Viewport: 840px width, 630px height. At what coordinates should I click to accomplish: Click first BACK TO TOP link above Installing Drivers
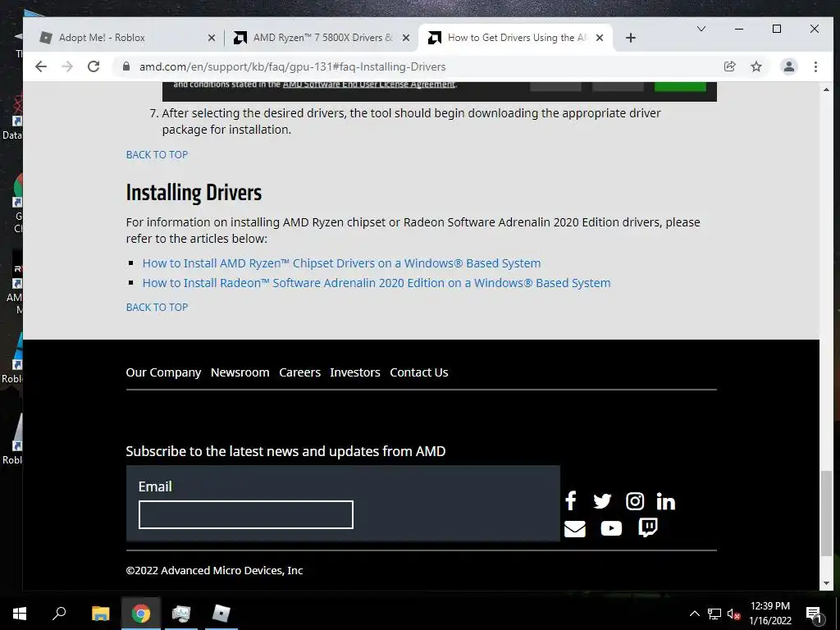coord(157,155)
